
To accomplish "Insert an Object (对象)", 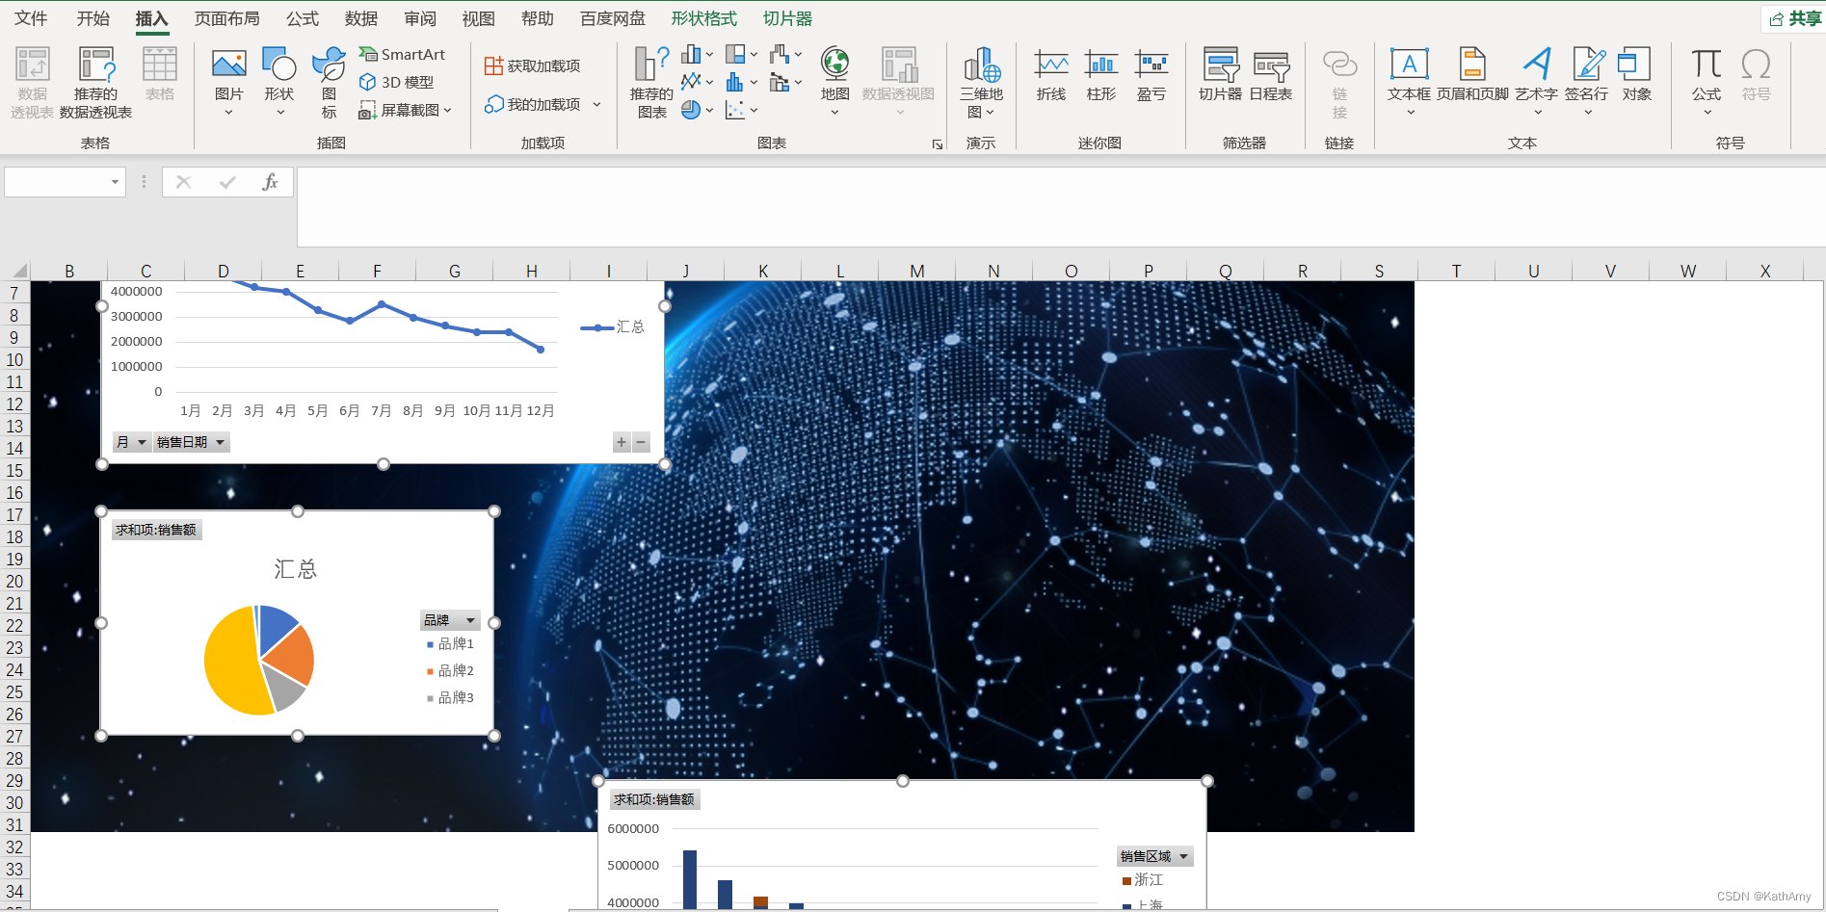I will click(x=1636, y=75).
